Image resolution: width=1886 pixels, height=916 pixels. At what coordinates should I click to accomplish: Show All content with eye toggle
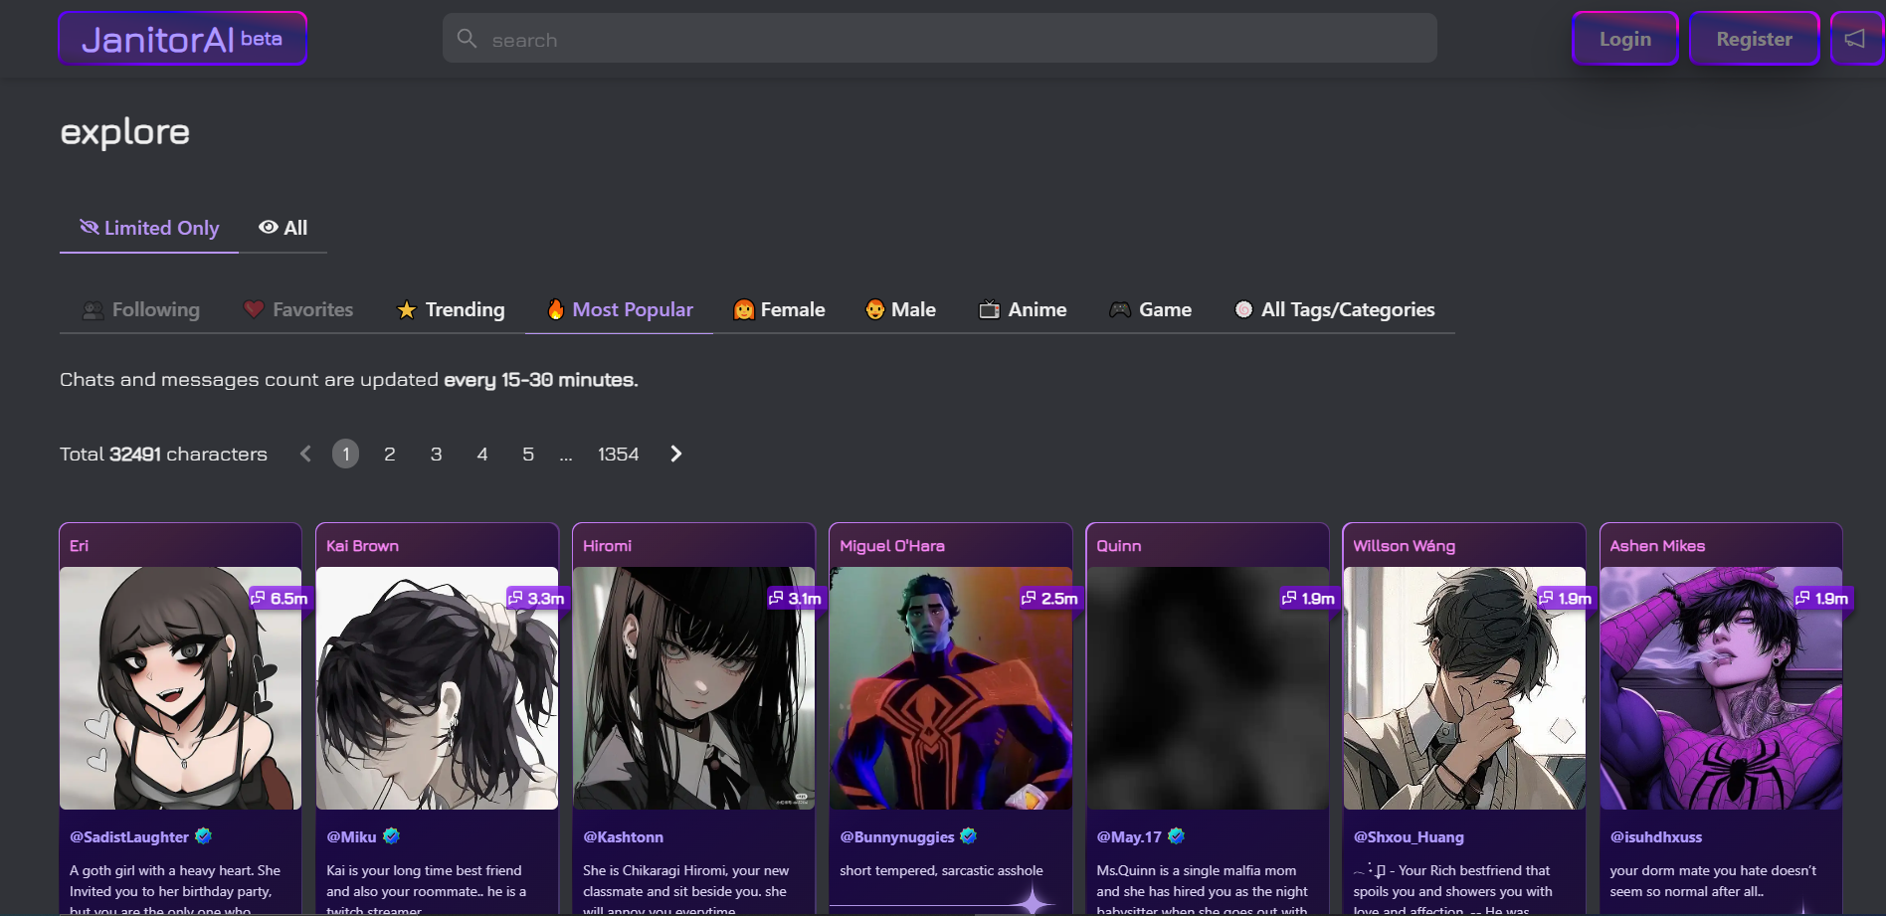tap(283, 228)
